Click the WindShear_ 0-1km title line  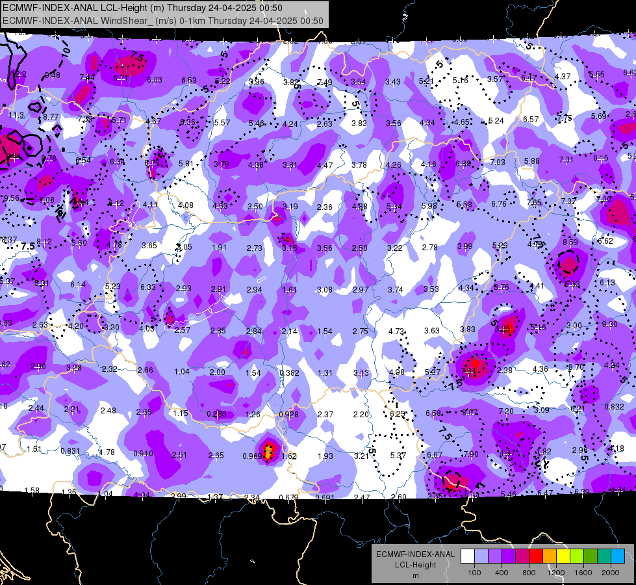[162, 21]
